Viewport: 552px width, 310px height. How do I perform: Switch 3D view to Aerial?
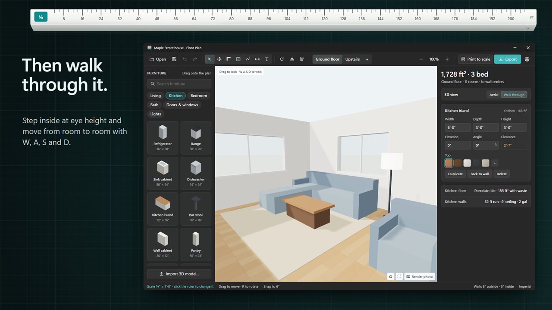pos(494,95)
